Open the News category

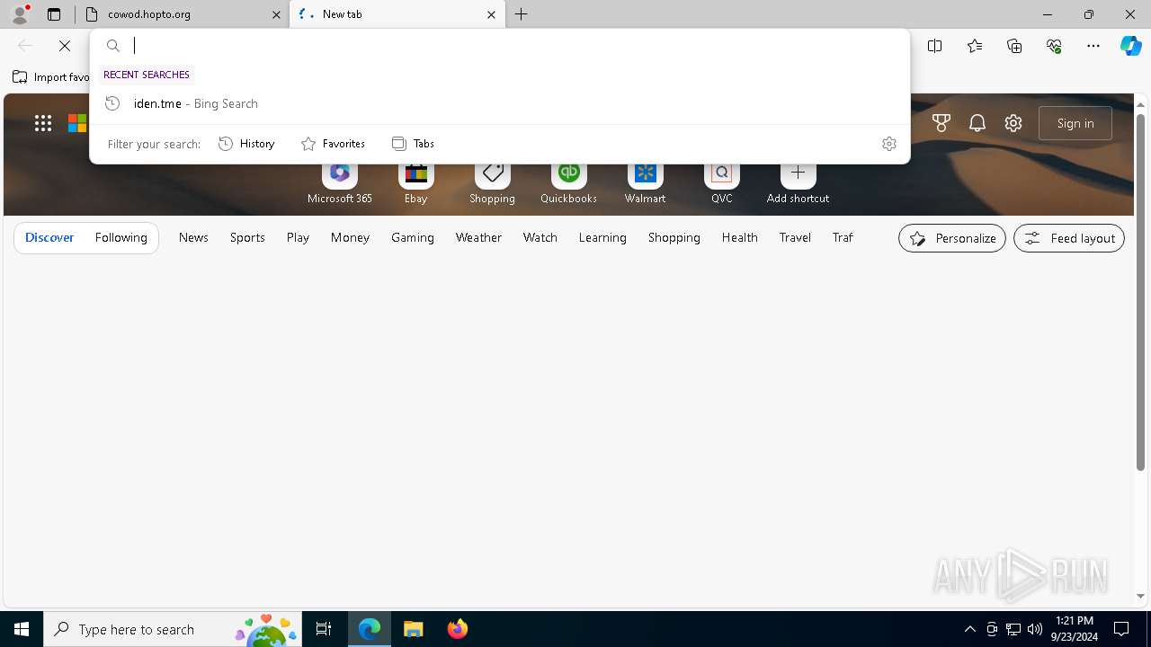click(x=193, y=238)
